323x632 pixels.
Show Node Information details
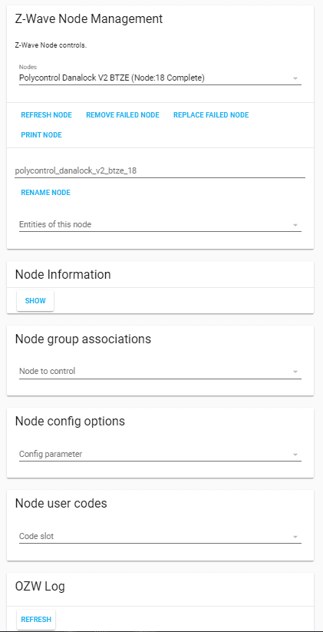(x=35, y=301)
